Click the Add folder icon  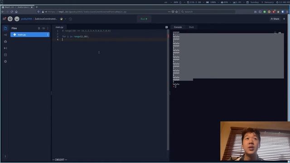[x=43, y=28]
